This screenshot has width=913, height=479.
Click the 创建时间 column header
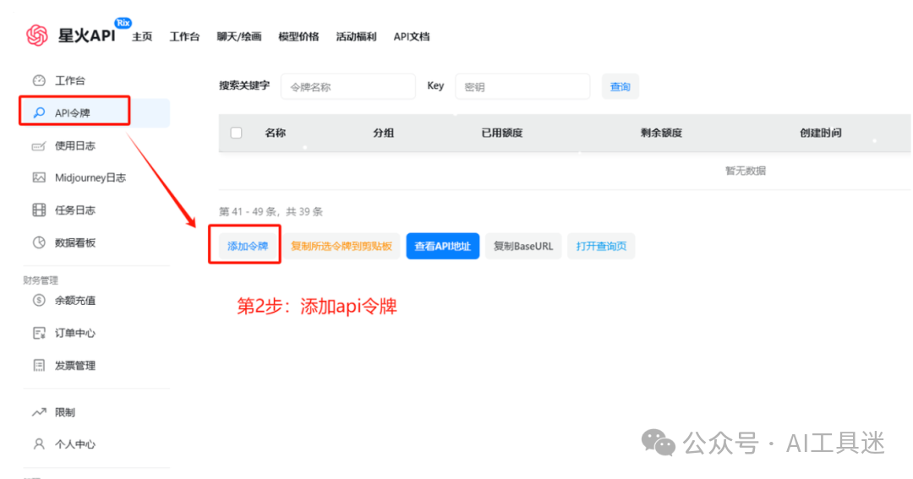click(821, 133)
